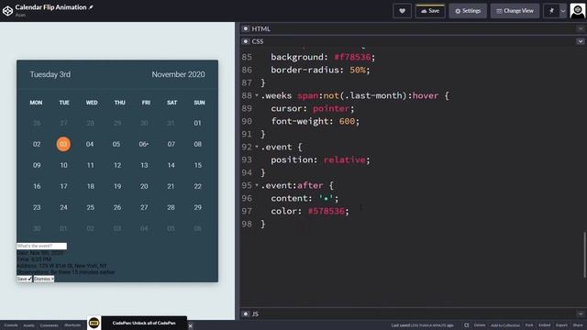Click Embed in the footer

coord(544,325)
